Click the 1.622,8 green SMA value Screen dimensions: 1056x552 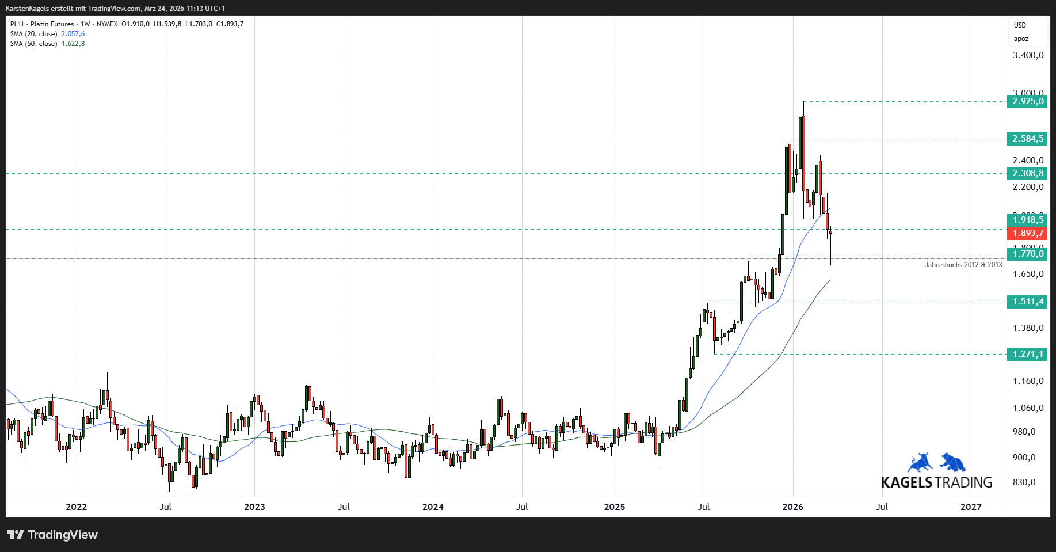click(x=73, y=44)
